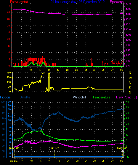Click yellow wind direction value 90
Image resolution: width=138 pixels, height=165 pixels.
click(9, 87)
